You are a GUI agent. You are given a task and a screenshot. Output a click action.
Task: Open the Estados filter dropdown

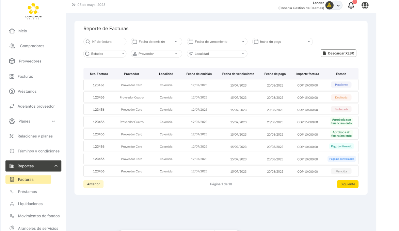coord(105,54)
